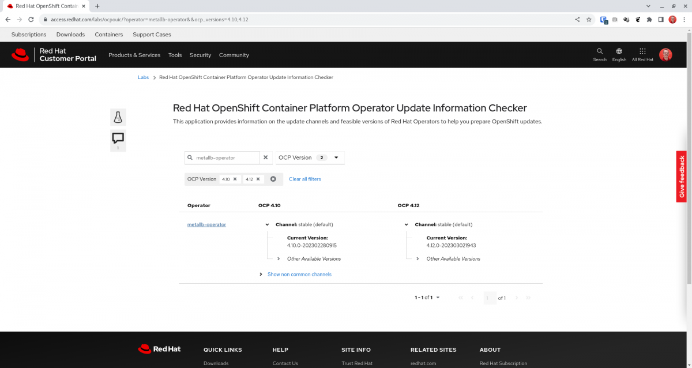The width and height of the screenshot is (692, 368).
Task: Go to the last page of results
Action: pyautogui.click(x=528, y=298)
